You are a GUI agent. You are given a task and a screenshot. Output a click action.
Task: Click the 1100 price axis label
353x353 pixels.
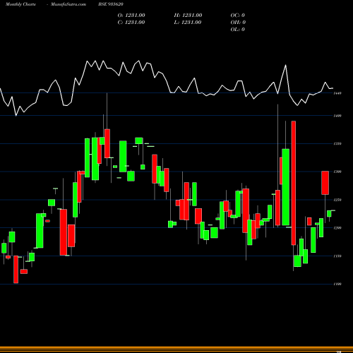pyautogui.click(x=337, y=284)
